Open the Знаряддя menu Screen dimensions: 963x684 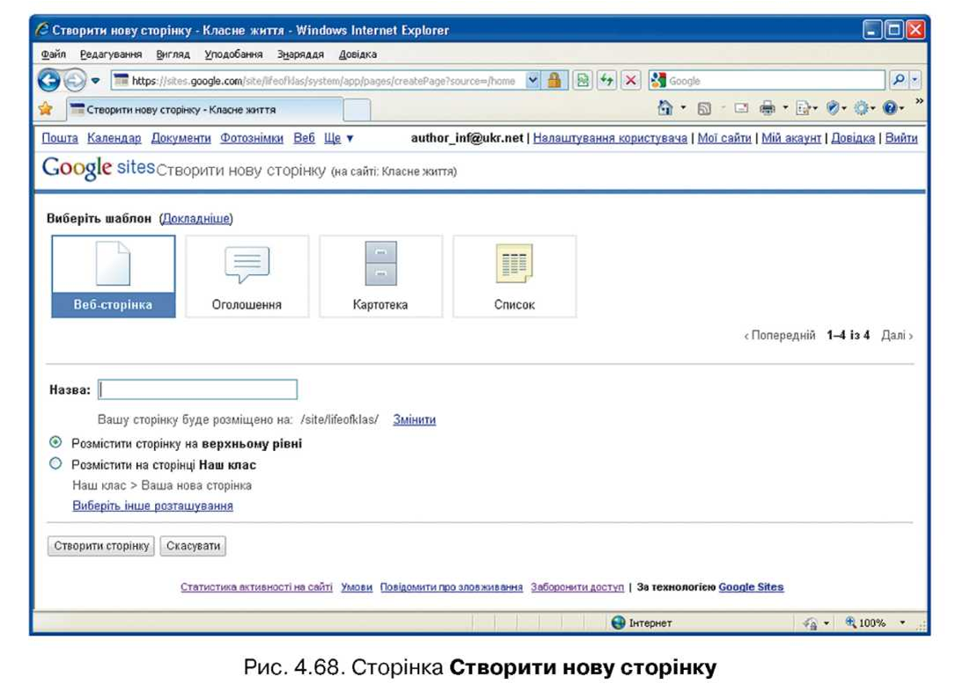[x=299, y=54]
